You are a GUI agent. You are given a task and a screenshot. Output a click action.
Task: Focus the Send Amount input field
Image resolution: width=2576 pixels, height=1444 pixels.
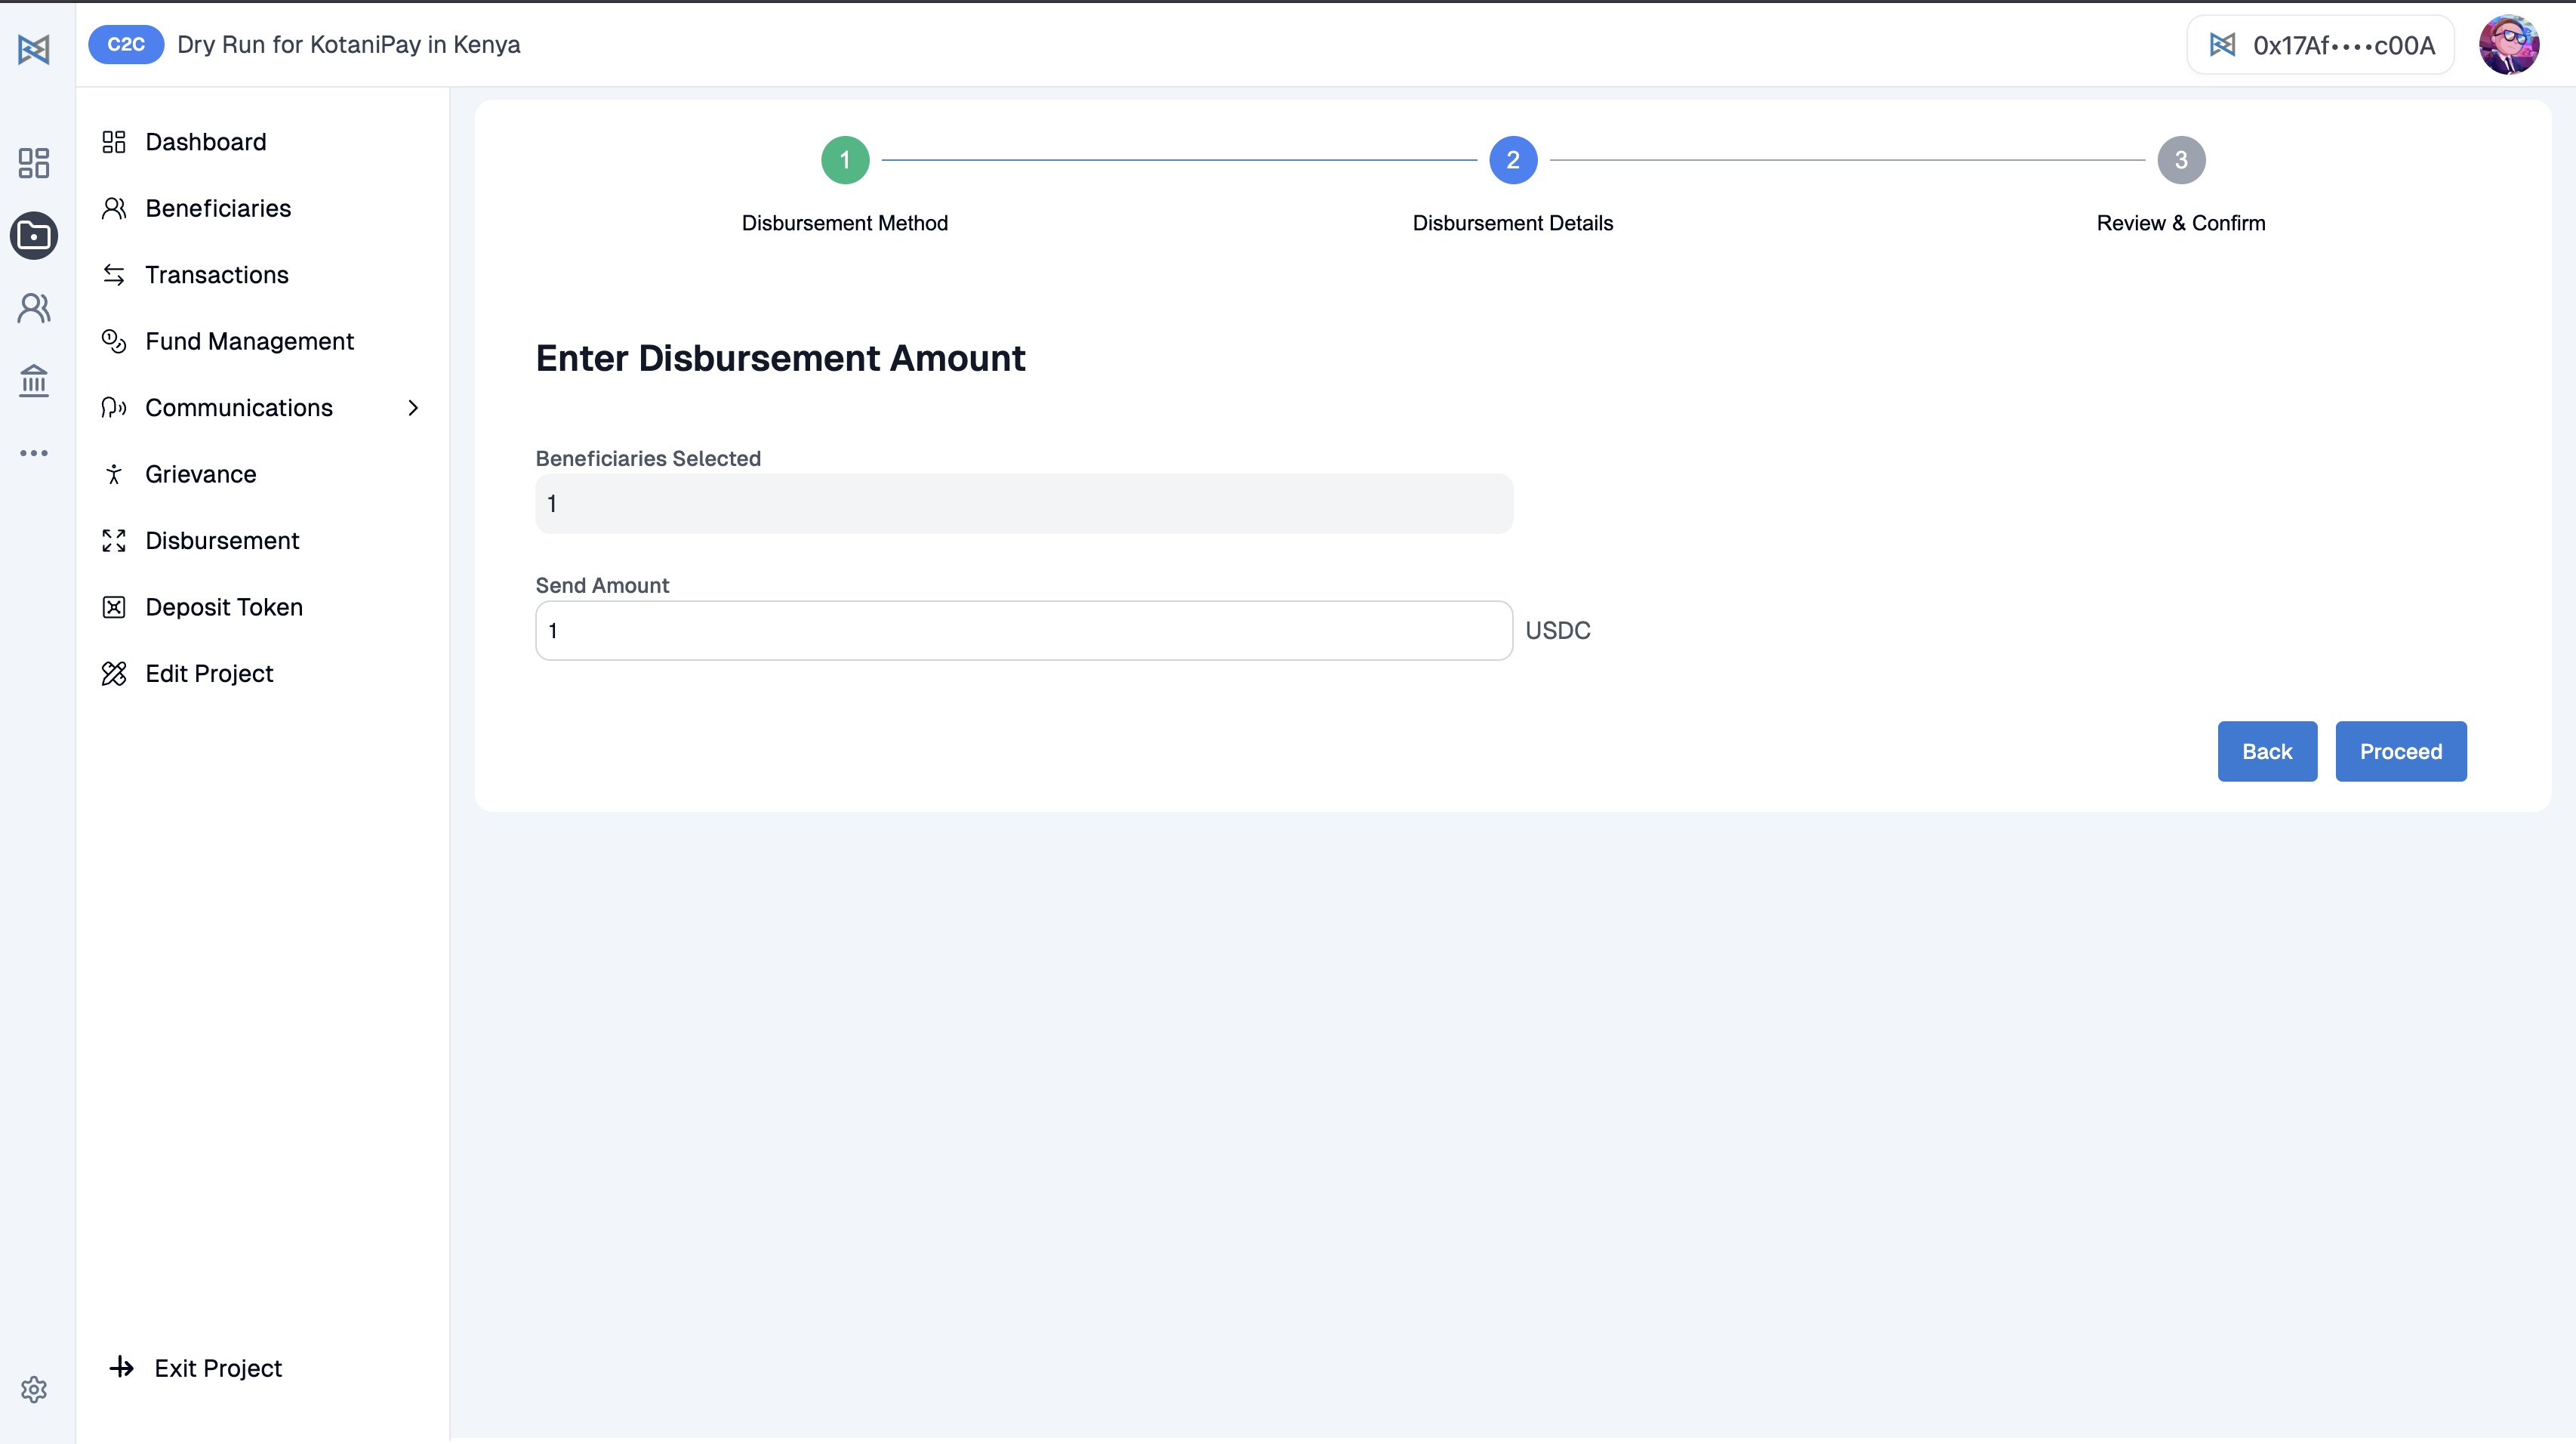coord(1023,631)
